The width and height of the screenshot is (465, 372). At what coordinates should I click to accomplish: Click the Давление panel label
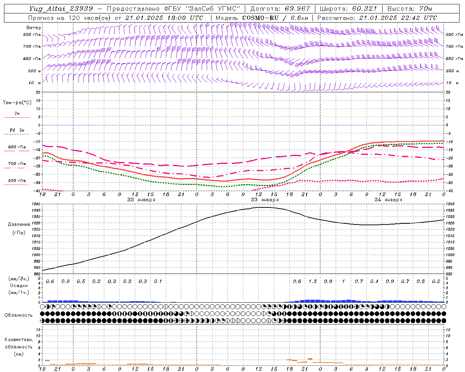[19, 225]
